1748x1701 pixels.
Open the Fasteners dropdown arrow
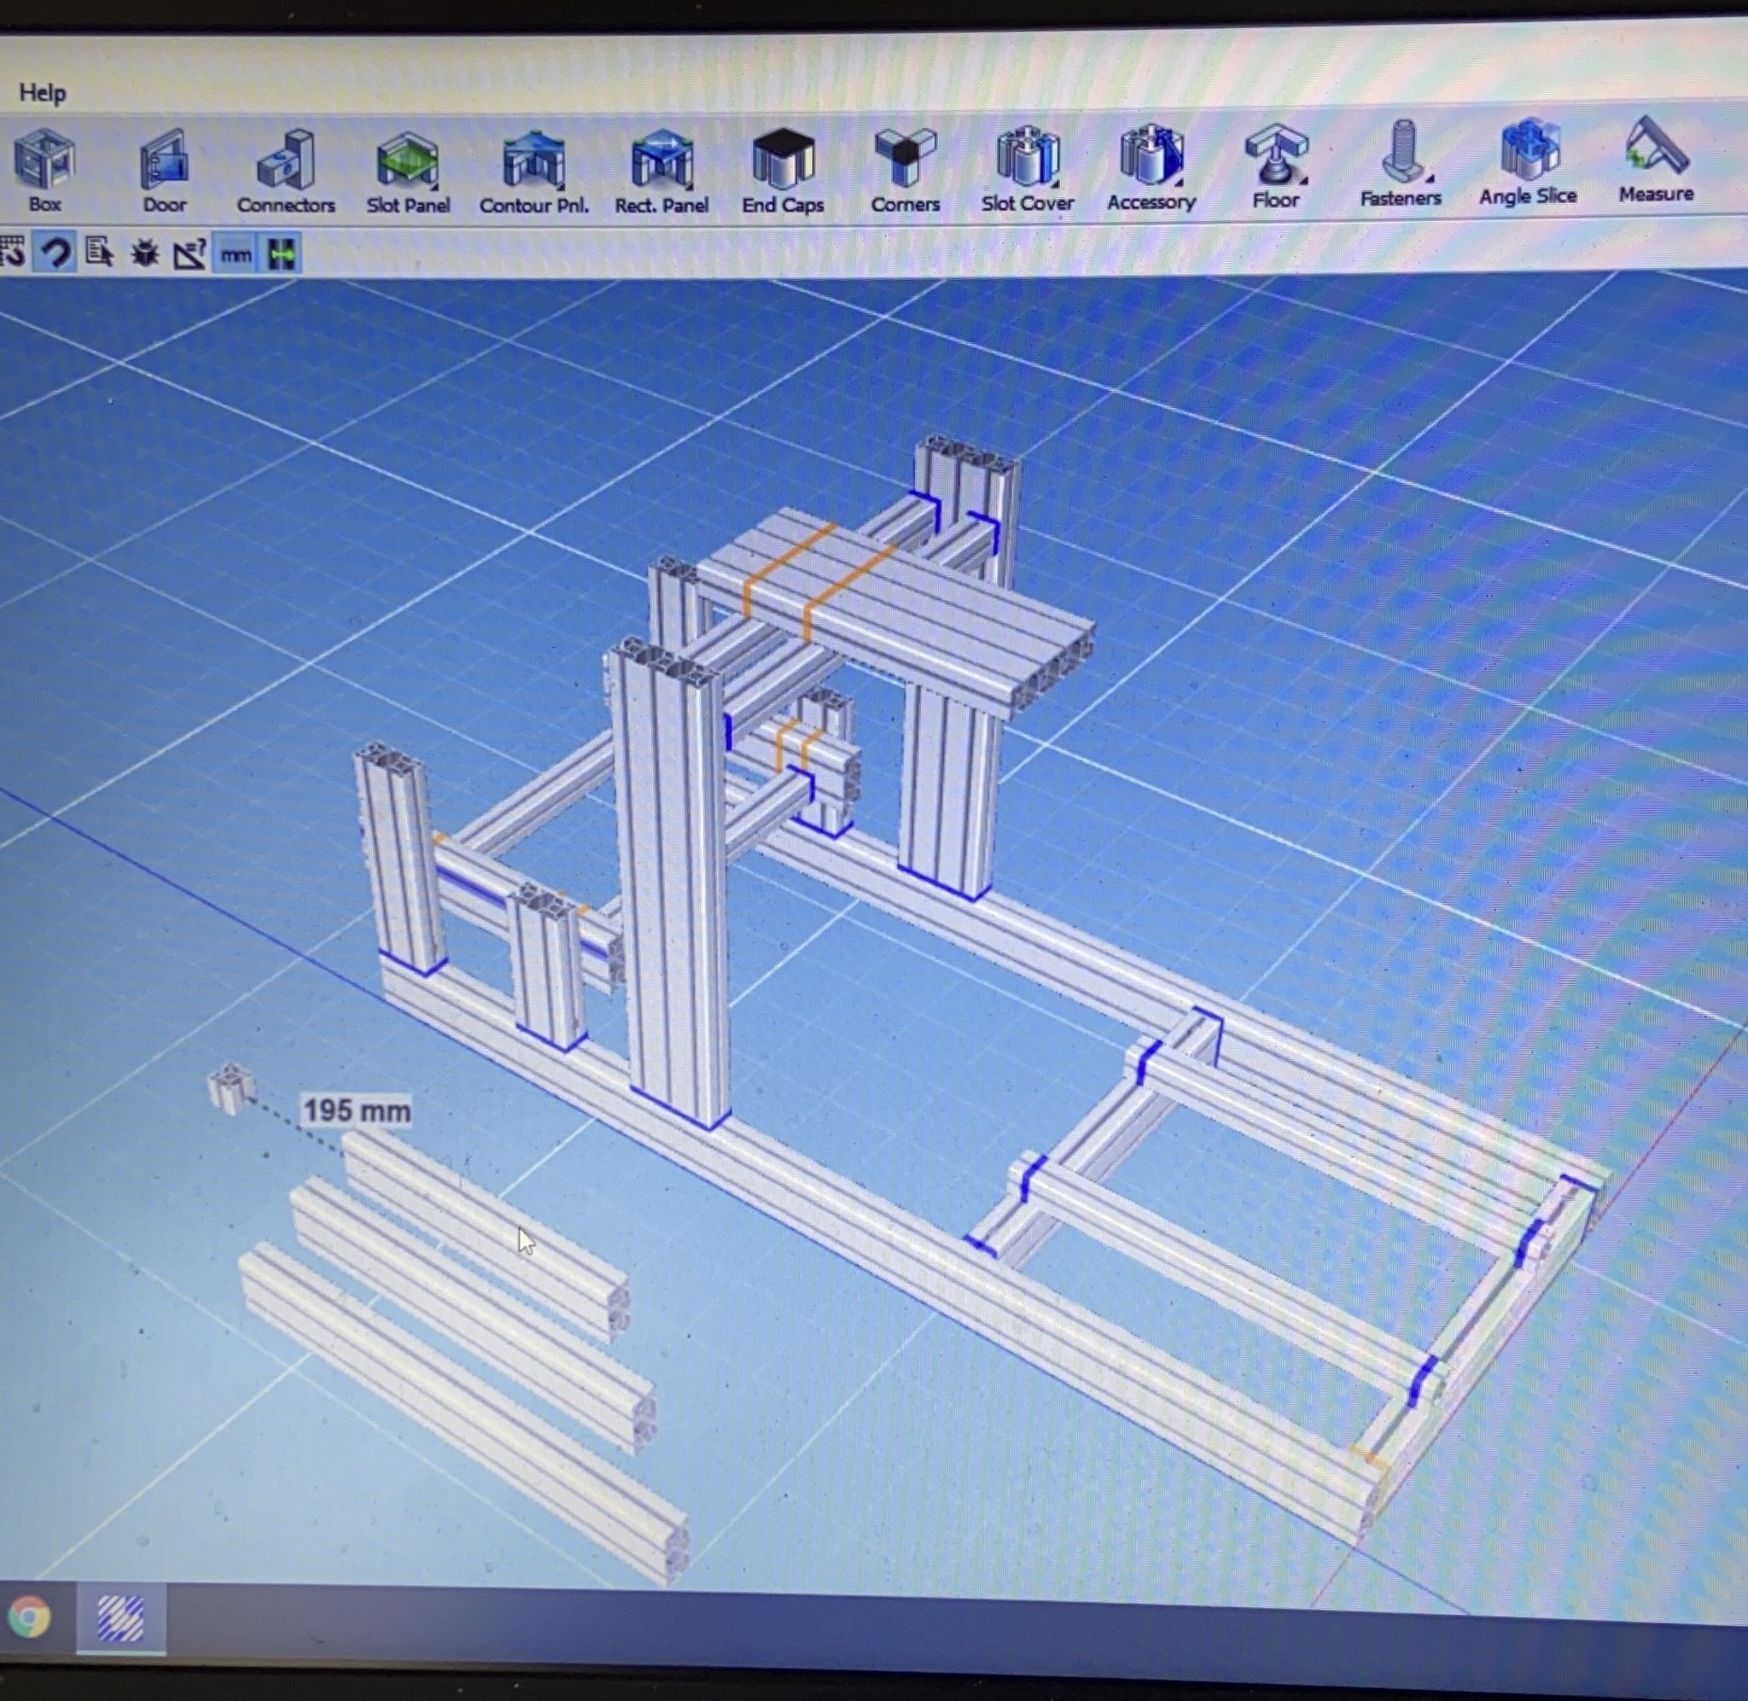(x=1430, y=178)
